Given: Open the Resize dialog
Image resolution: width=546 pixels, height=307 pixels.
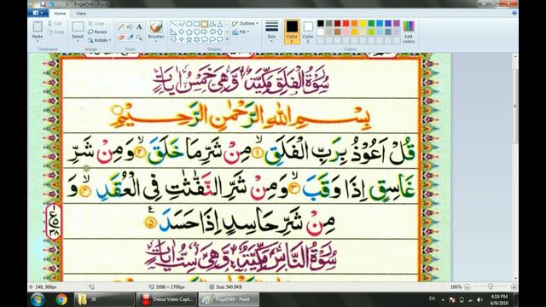Looking at the screenshot, I should pyautogui.click(x=97, y=32).
